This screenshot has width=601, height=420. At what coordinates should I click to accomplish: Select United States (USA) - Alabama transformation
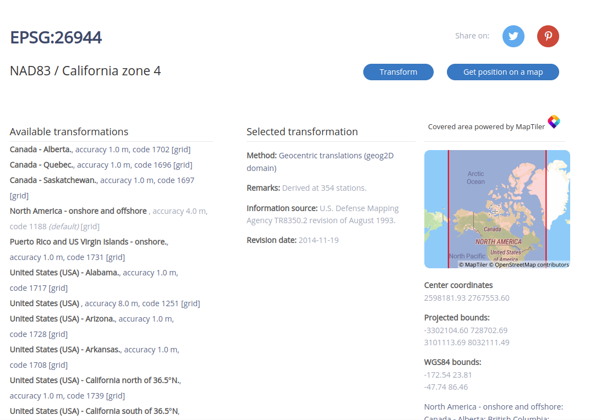click(x=64, y=273)
